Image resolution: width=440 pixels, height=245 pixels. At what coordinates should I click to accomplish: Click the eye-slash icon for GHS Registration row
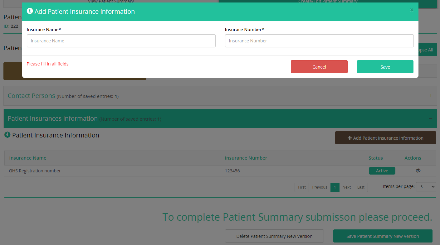(x=418, y=171)
